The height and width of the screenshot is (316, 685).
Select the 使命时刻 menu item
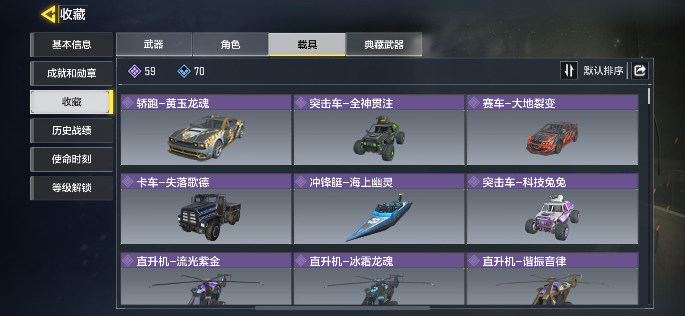pos(71,159)
